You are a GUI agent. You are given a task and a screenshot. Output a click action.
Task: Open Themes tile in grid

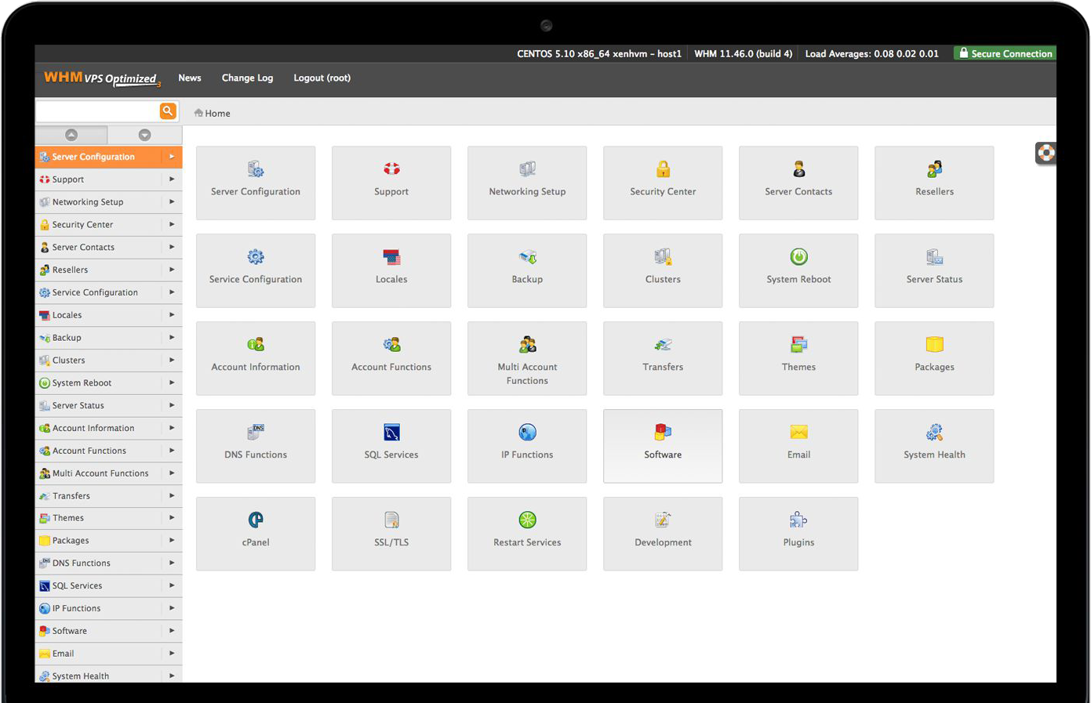pos(798,358)
